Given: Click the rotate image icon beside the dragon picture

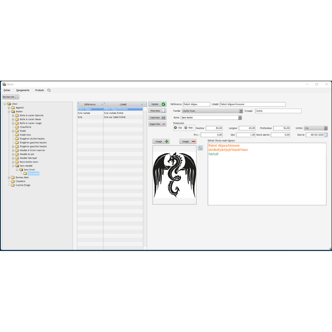Looking at the screenshot, I should (200, 148).
